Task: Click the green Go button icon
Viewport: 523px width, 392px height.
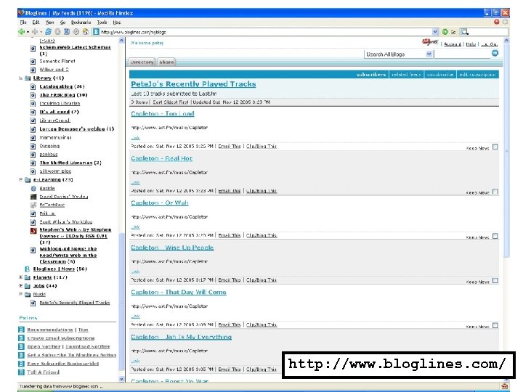Action: 445,32
